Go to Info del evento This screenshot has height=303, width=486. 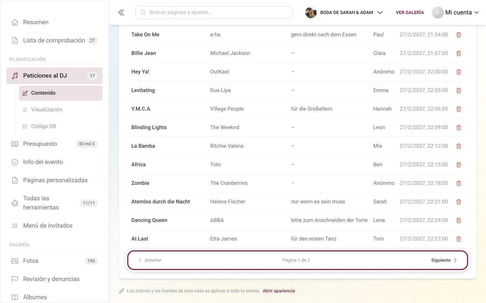point(54,162)
